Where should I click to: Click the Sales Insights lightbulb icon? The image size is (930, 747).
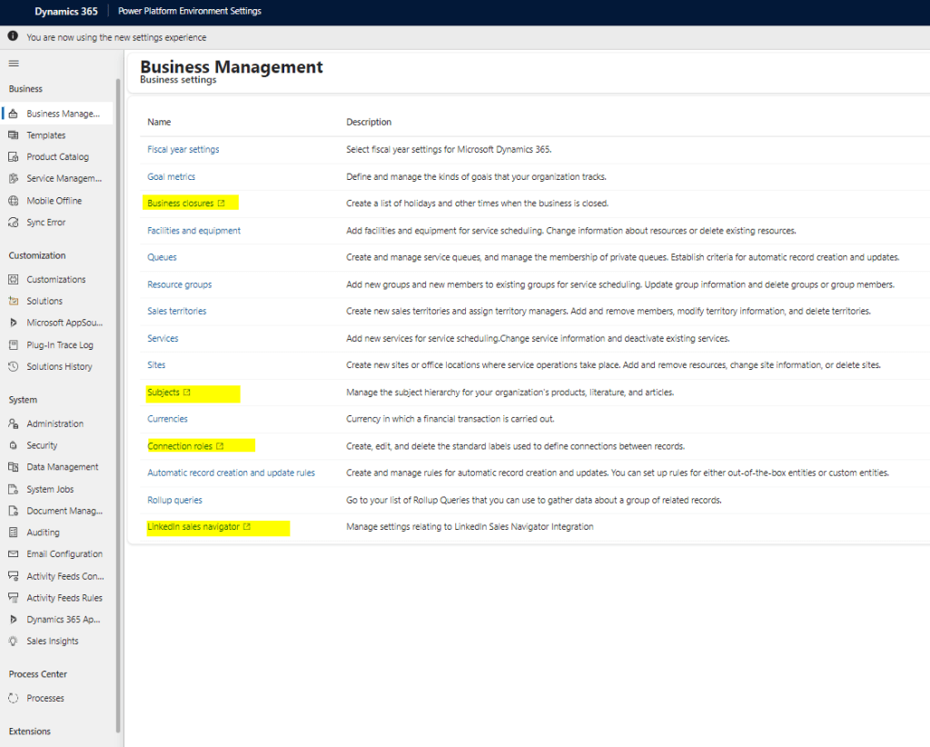(x=14, y=642)
